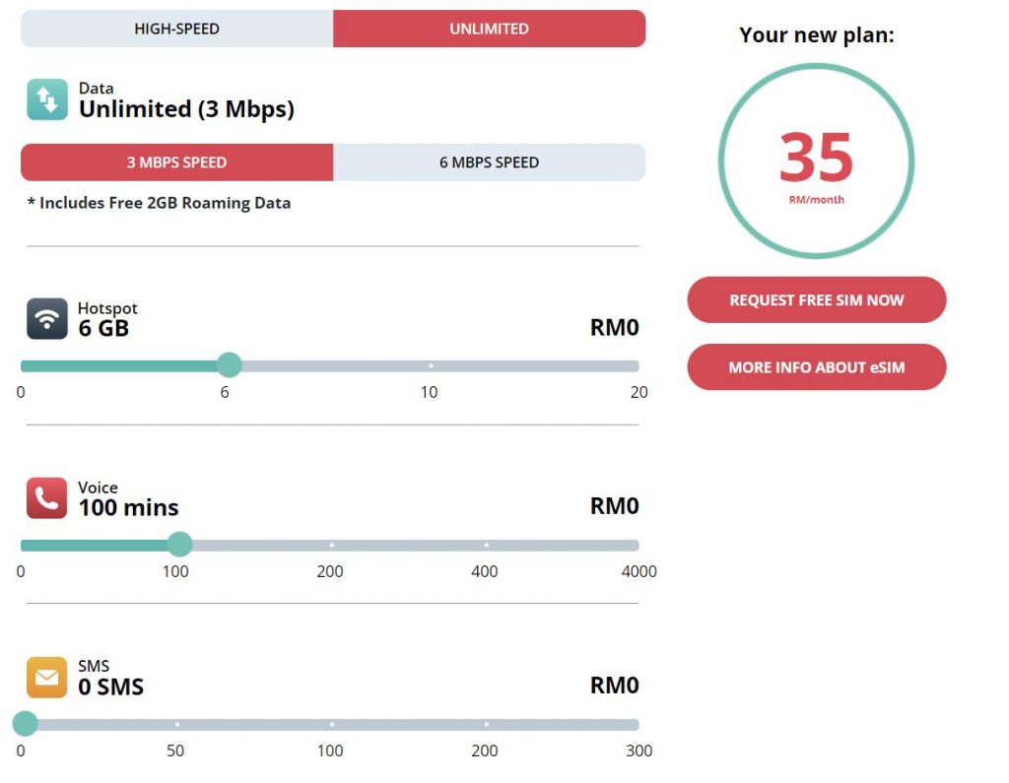The image size is (1009, 783).
Task: Set SMS slider to the 50 dot
Action: [176, 724]
